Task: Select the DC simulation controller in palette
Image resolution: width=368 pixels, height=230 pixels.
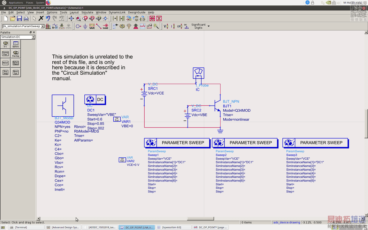Action: pos(5,44)
